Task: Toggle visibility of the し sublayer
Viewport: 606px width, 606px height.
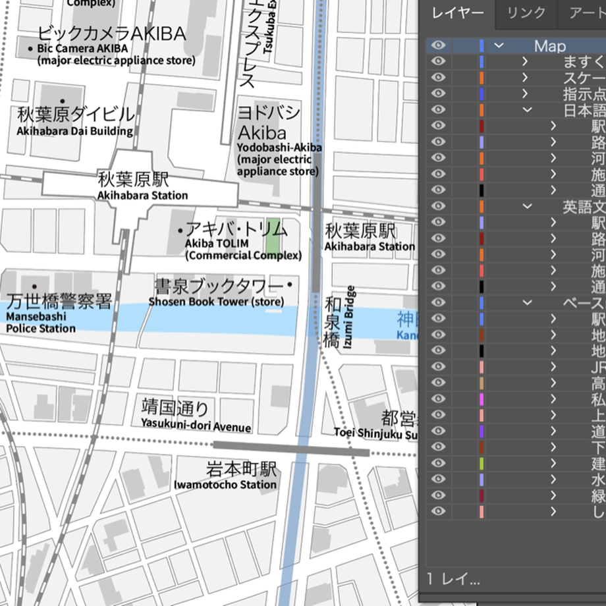Action: 438,511
